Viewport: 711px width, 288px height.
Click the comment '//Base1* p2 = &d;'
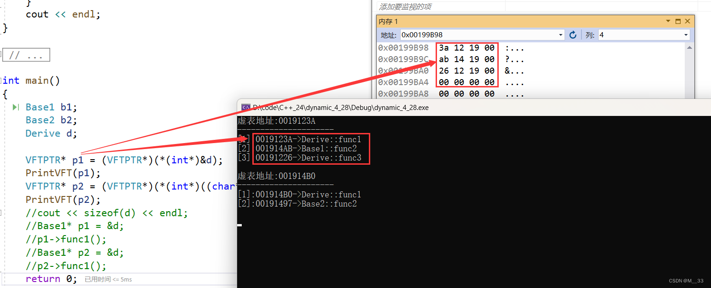pyautogui.click(x=75, y=253)
